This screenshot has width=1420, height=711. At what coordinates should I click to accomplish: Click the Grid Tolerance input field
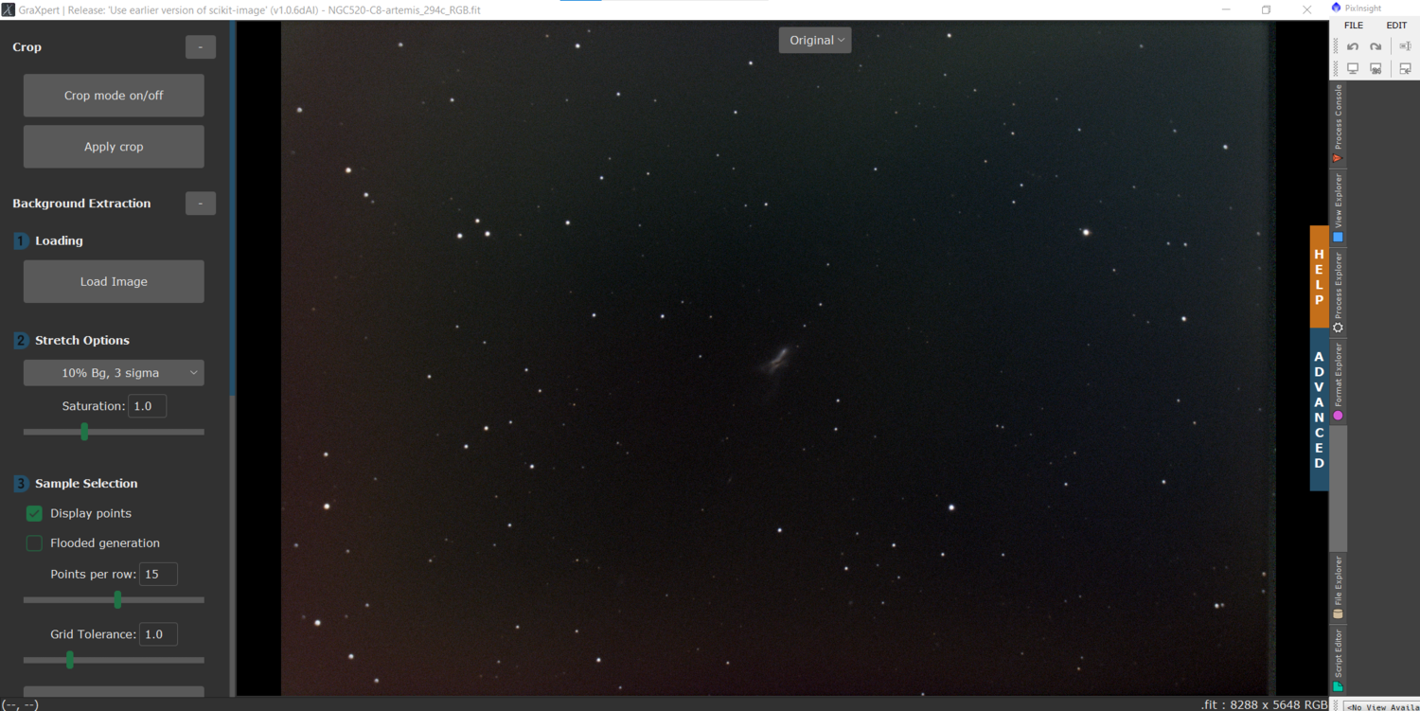(158, 634)
